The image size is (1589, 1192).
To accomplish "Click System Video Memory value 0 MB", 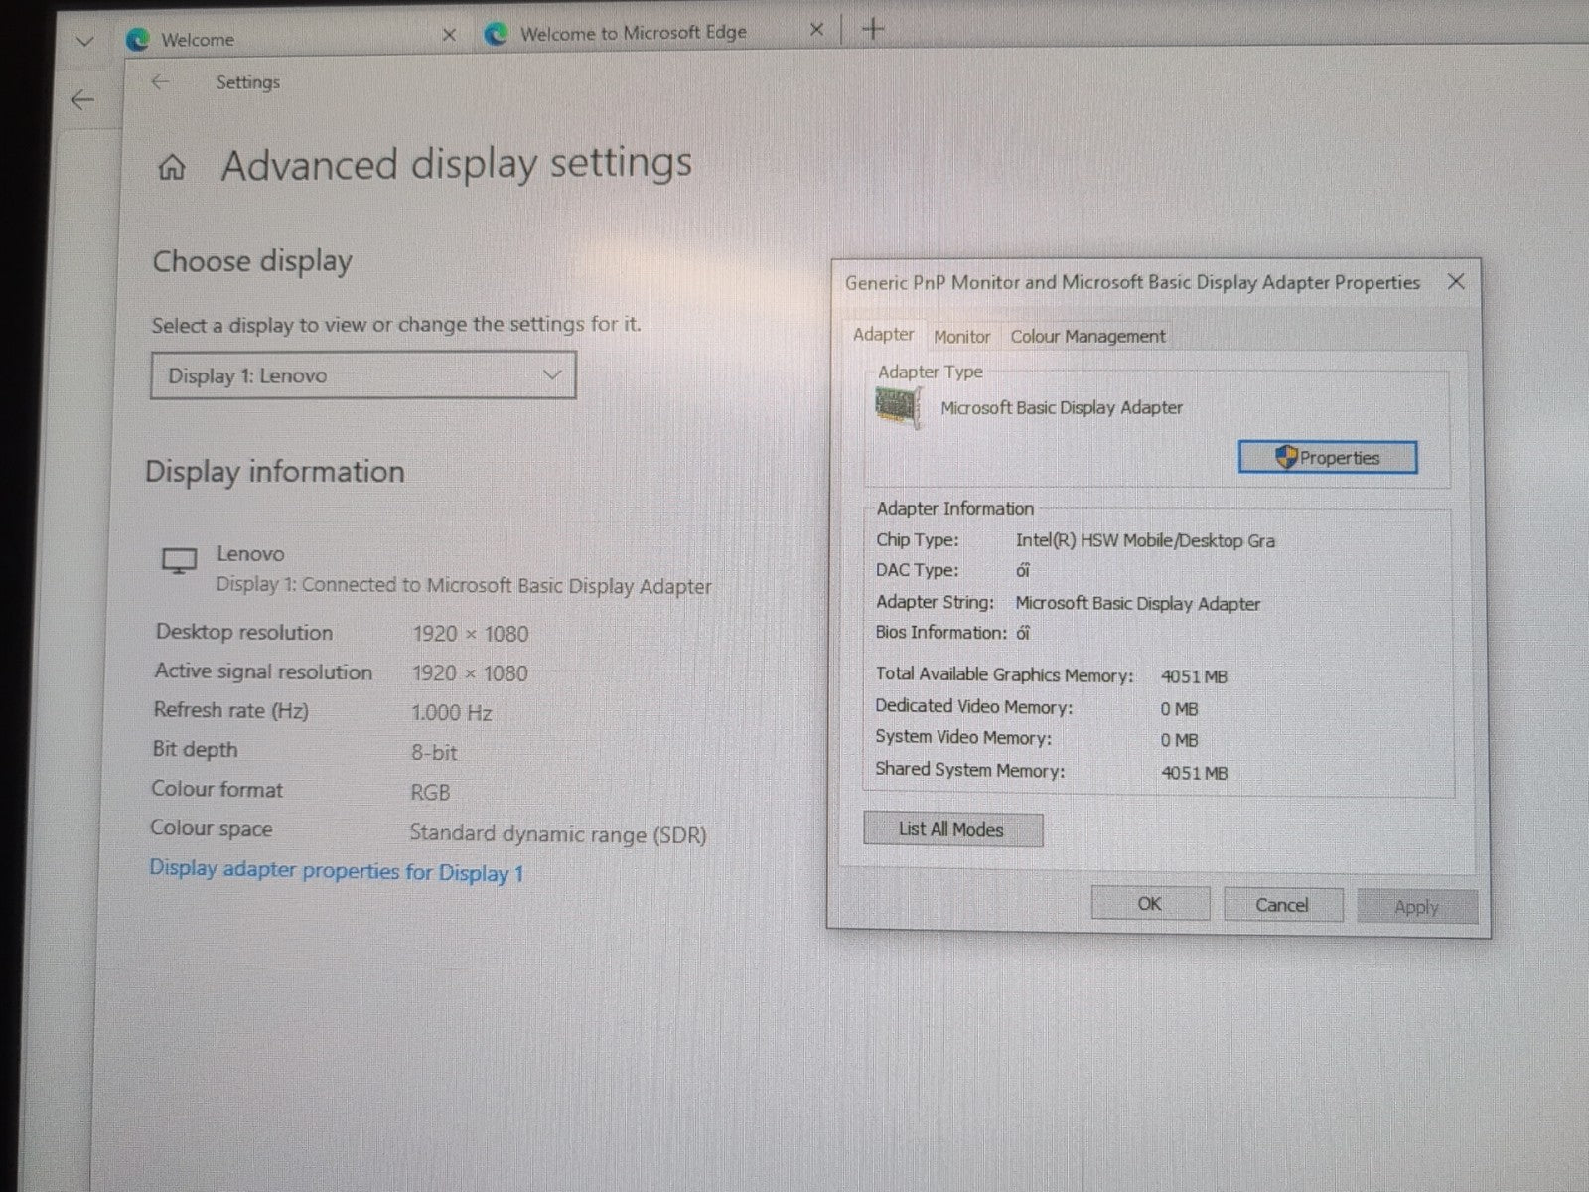I will pyautogui.click(x=1179, y=741).
